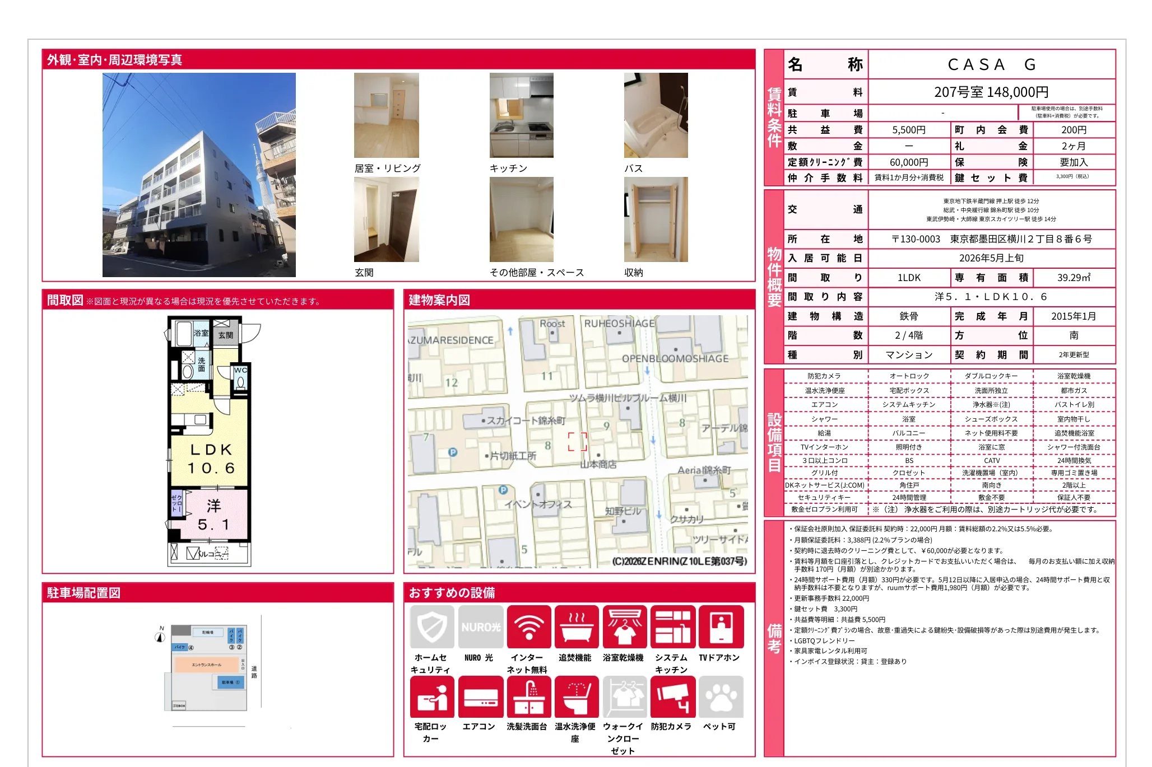This screenshot has width=1152, height=767.
Task: Click the 207号室 148,000円 rent cell
Action: [991, 92]
